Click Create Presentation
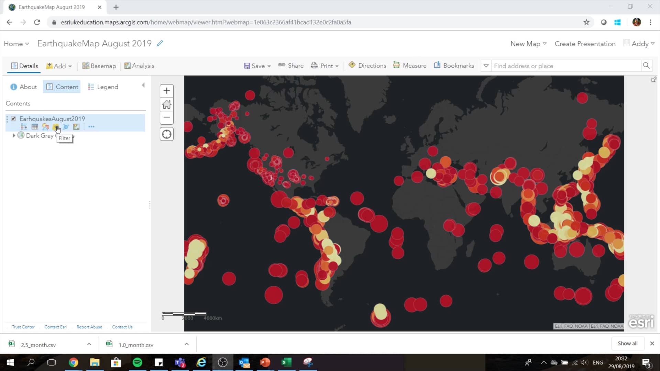 pyautogui.click(x=585, y=44)
